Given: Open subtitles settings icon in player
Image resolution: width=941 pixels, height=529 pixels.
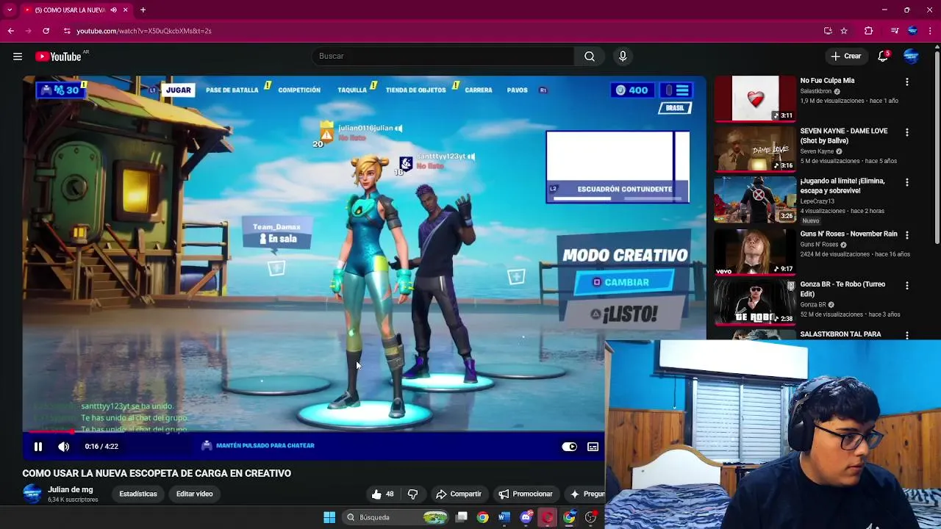Looking at the screenshot, I should click(x=593, y=447).
